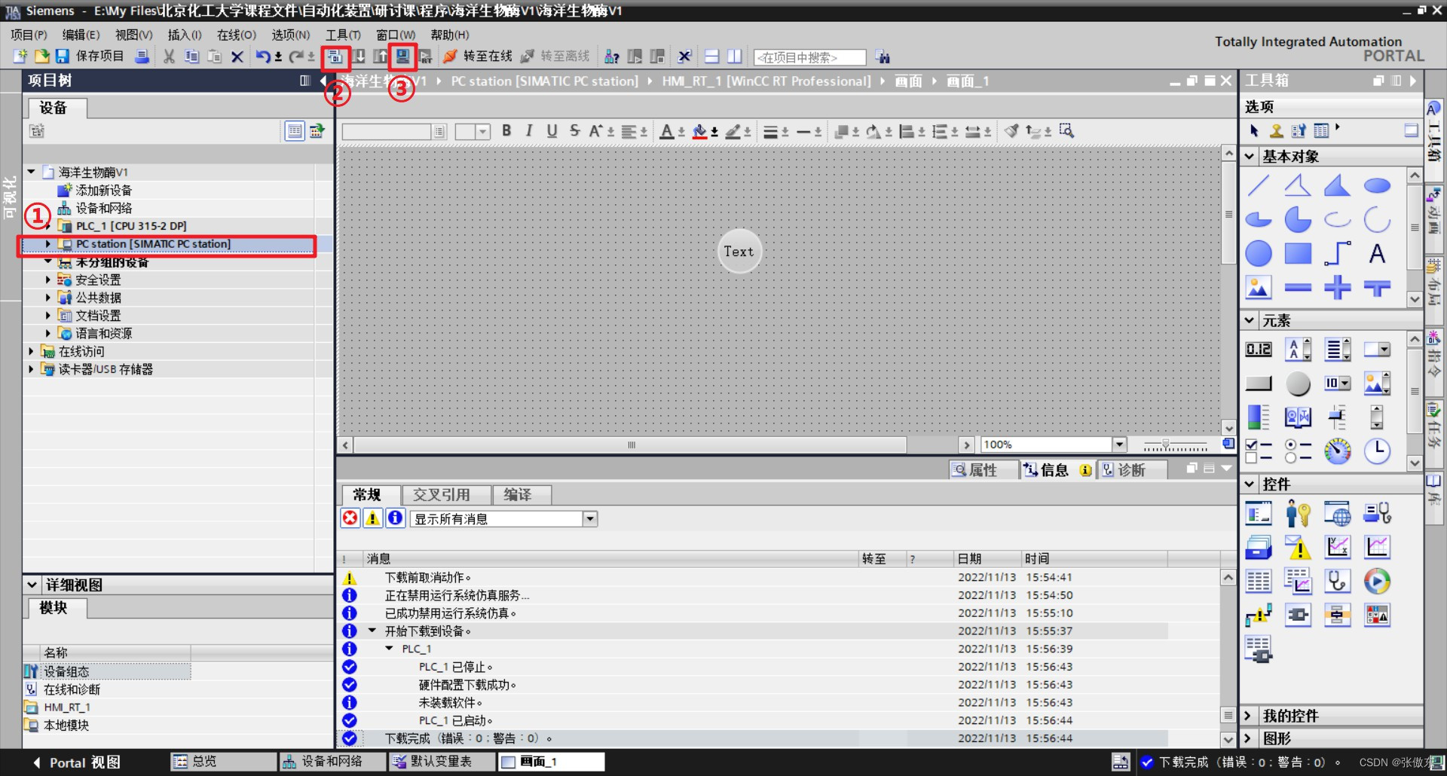Toggle the error message filter
This screenshot has height=776, width=1447.
350,518
